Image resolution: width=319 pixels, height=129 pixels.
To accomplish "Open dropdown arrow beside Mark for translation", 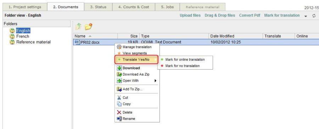I will (306, 16).
